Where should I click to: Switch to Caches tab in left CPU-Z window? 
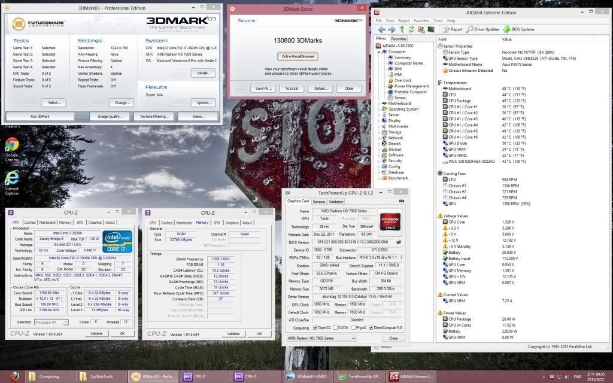(30, 223)
